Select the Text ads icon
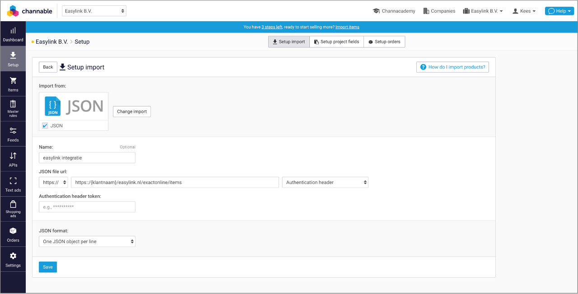Viewport: 578px width, 294px height. click(13, 181)
